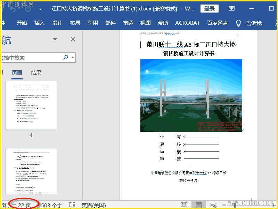Select page 4 thumbnail
Viewport: 278px width, 209px height.
click(31, 106)
